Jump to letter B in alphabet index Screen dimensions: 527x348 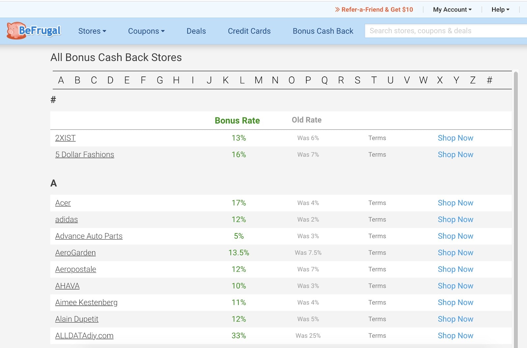77,80
